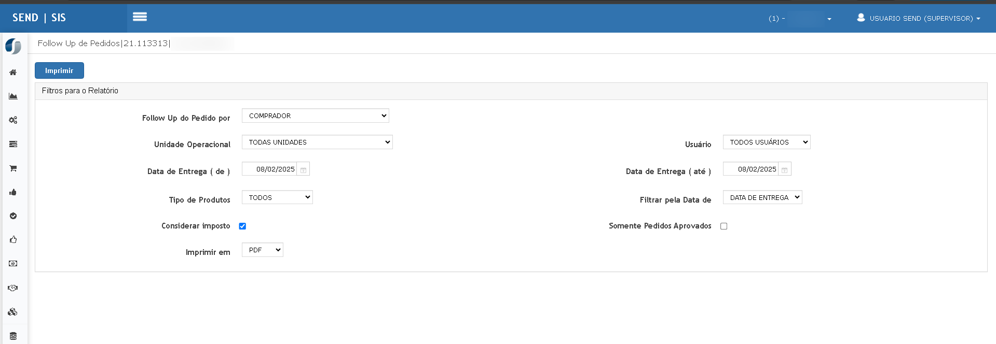The width and height of the screenshot is (996, 344).
Task: Click the Tipo de Produtos label
Action: pos(200,200)
